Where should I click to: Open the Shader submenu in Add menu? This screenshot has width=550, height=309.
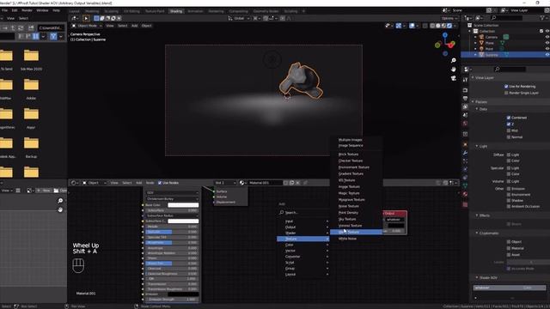click(x=303, y=233)
